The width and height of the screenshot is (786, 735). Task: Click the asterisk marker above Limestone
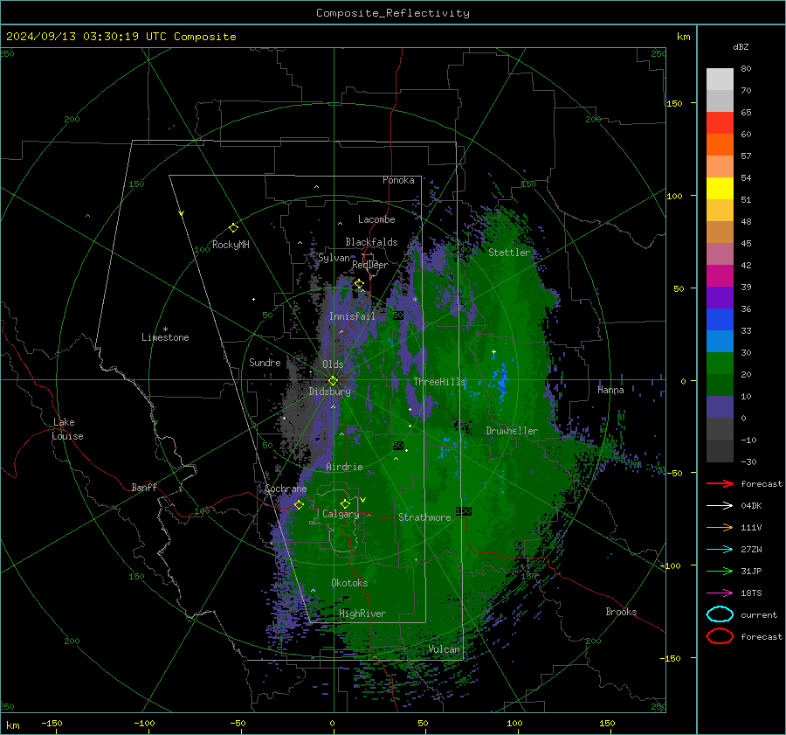point(165,329)
